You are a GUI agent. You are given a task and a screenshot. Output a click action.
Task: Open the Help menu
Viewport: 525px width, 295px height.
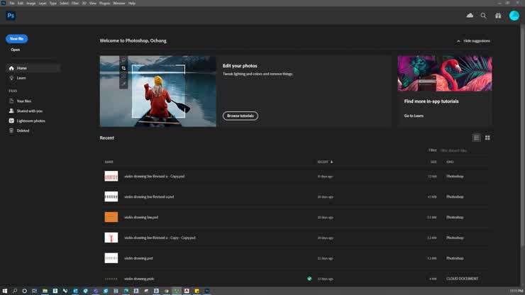[132, 3]
